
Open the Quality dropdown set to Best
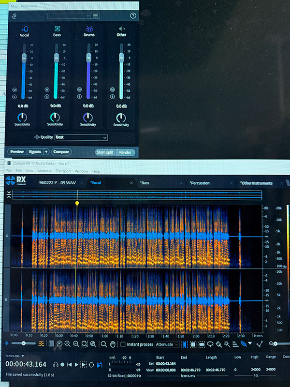pos(81,137)
